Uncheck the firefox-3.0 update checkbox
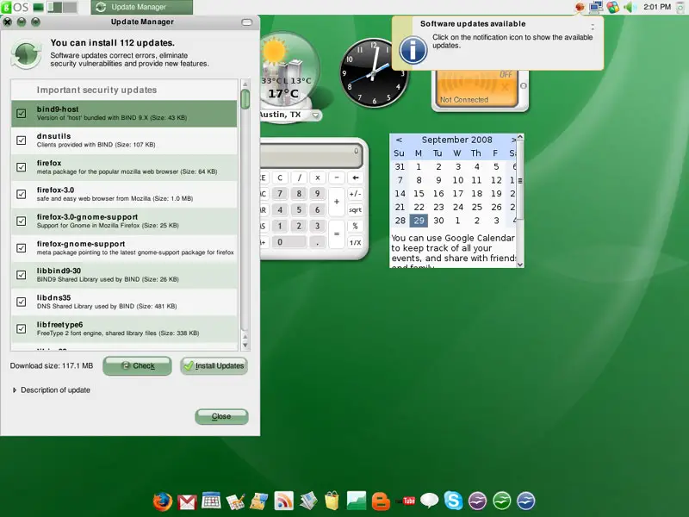 pyautogui.click(x=21, y=194)
